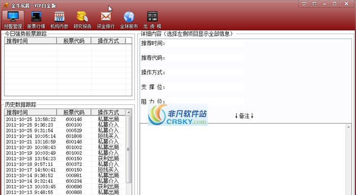Click the 备注 notes scrollbar up arrow
Screen dimensions: 356x195
click(x=348, y=127)
